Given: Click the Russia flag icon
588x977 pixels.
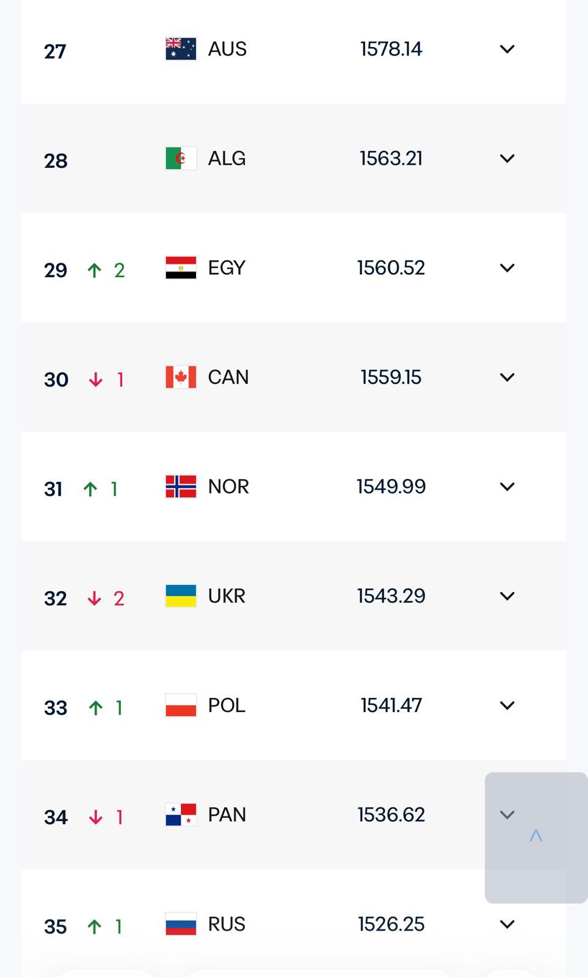Looking at the screenshot, I should pos(181,924).
